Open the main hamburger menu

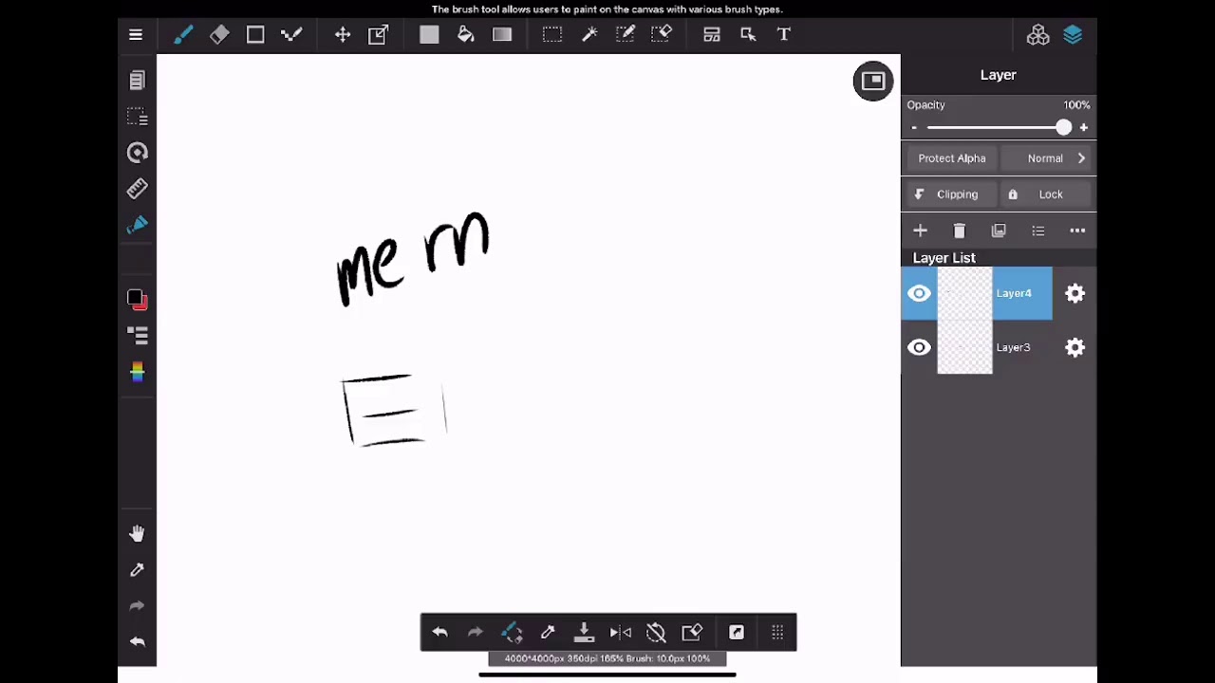(136, 35)
